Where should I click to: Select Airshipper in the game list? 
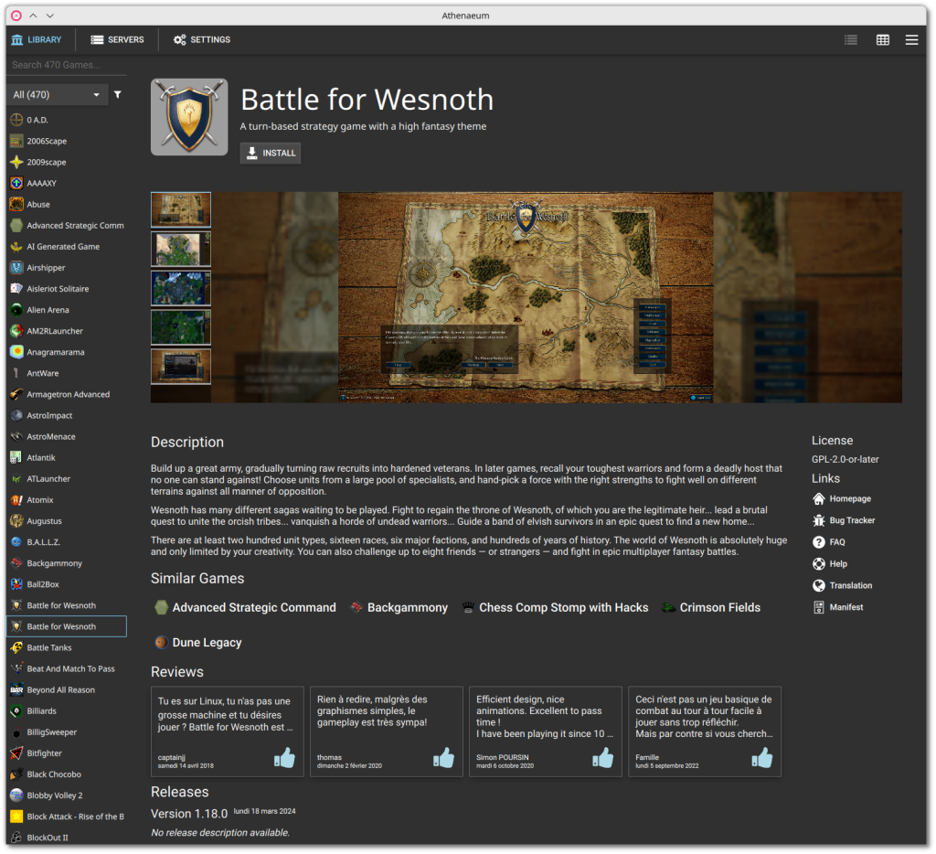[66, 268]
